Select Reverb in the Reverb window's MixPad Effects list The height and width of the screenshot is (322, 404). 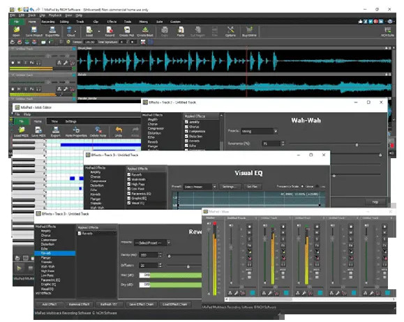pyautogui.click(x=55, y=253)
